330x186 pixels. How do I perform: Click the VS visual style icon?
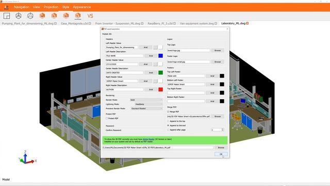tap(90, 16)
